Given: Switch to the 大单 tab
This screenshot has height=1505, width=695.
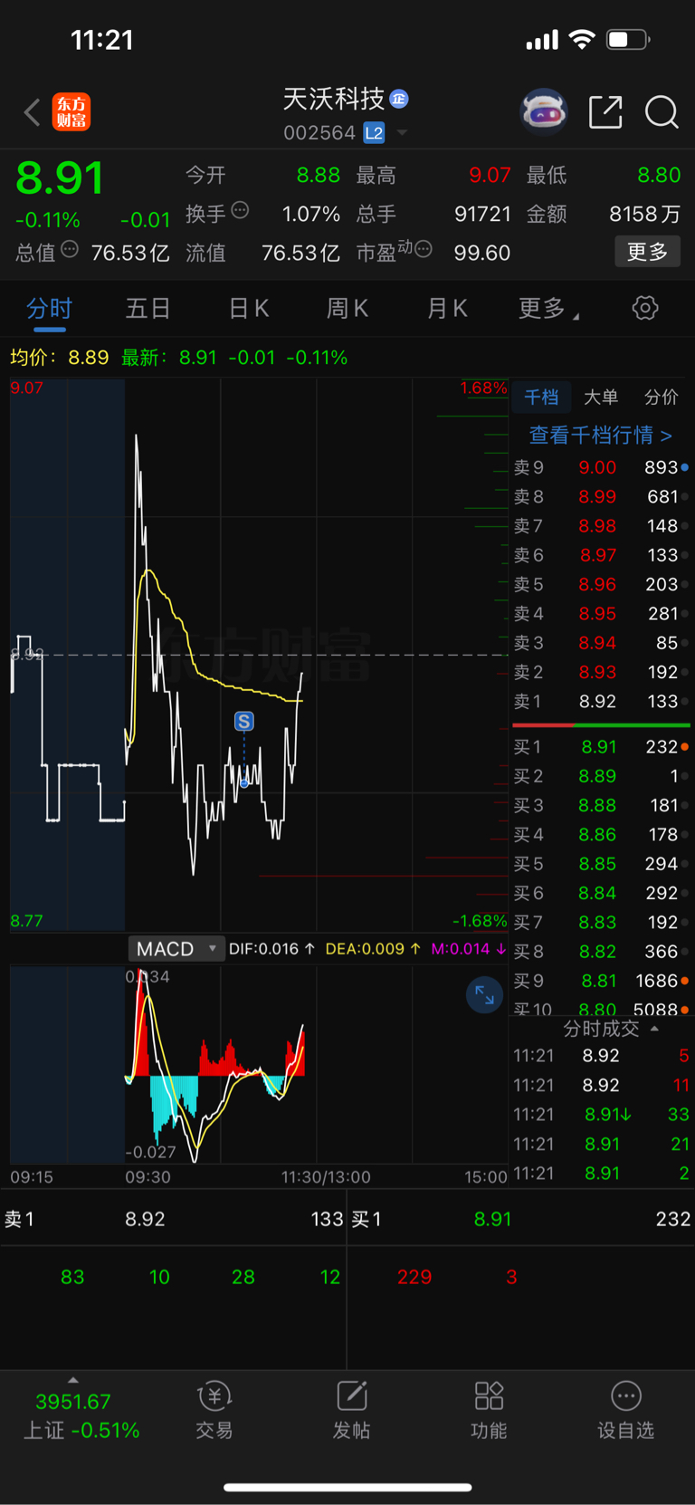Looking at the screenshot, I should tap(601, 397).
